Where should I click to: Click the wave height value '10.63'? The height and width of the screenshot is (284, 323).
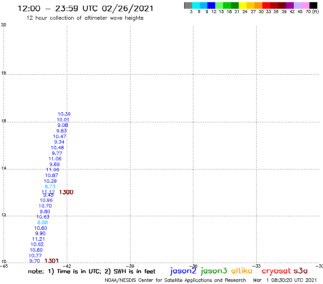[x=43, y=217]
